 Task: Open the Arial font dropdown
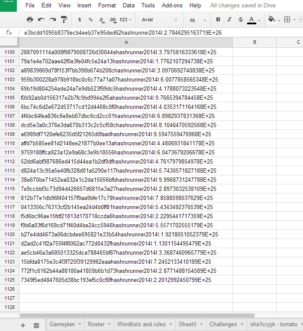point(159,20)
